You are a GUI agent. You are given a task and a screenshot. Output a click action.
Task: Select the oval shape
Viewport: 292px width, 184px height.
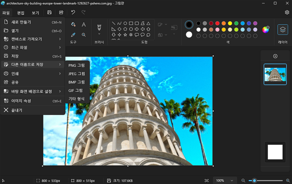[x=125, y=23]
